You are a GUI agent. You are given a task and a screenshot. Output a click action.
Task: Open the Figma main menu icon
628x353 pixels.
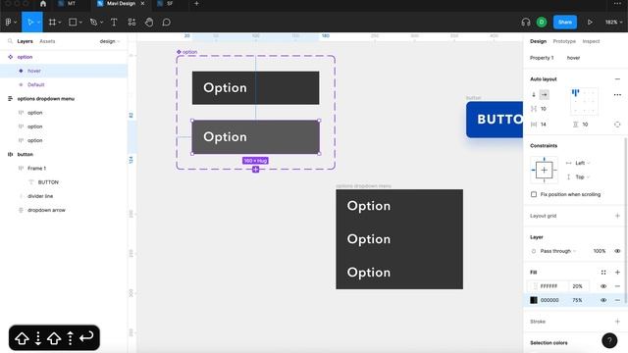(8, 22)
